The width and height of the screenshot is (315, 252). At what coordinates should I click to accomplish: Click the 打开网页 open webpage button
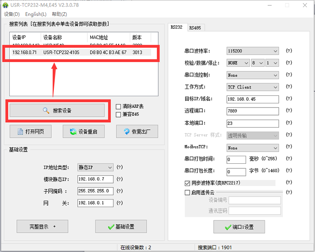[x=30, y=131]
